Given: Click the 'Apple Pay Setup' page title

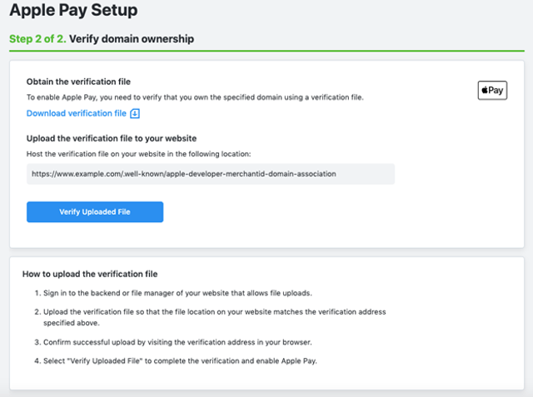Looking at the screenshot, I should pos(73,9).
